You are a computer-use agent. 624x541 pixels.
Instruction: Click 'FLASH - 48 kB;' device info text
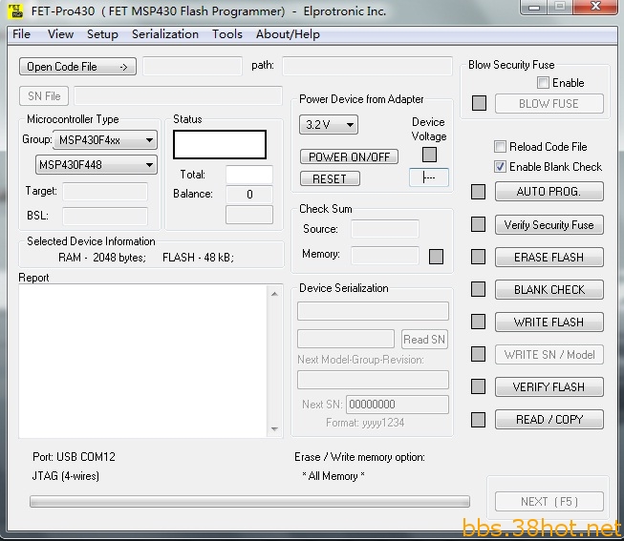[198, 258]
